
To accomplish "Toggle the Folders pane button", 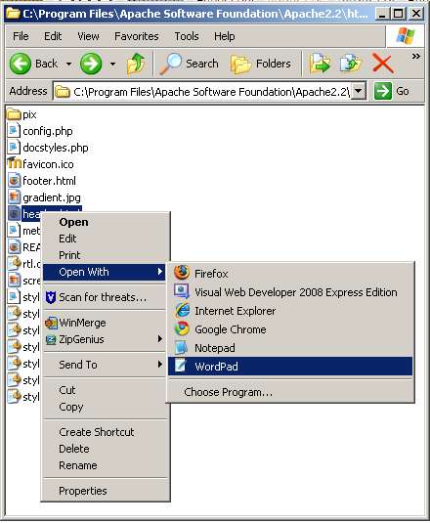I will coord(261,64).
